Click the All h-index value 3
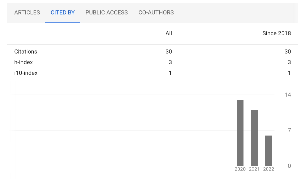This screenshot has height=189, width=305. tap(170, 62)
